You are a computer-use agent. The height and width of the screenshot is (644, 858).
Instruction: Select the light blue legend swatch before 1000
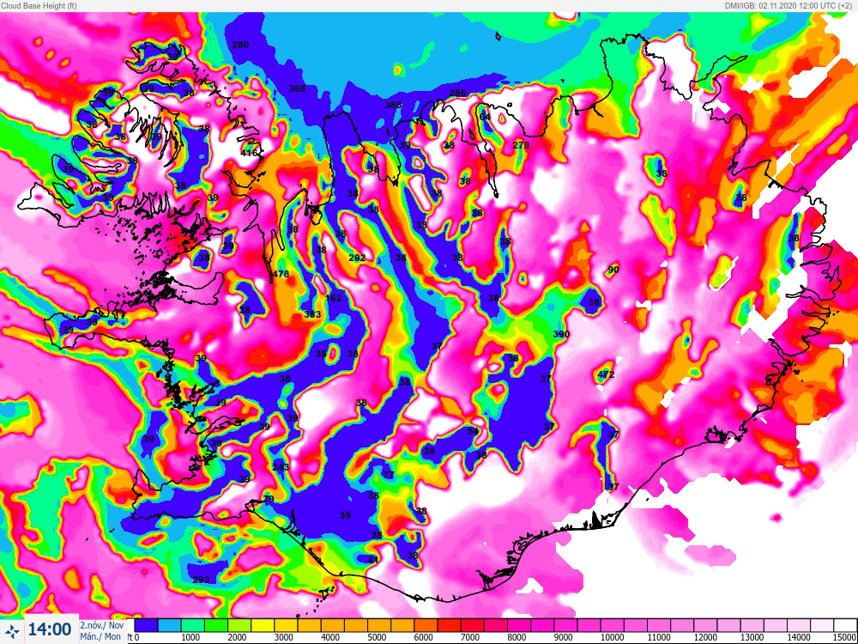pyautogui.click(x=169, y=625)
